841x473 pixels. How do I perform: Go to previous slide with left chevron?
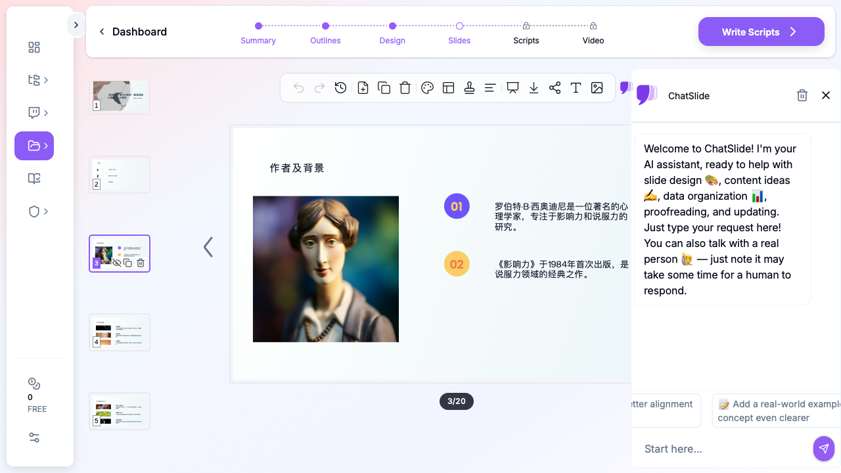(208, 247)
